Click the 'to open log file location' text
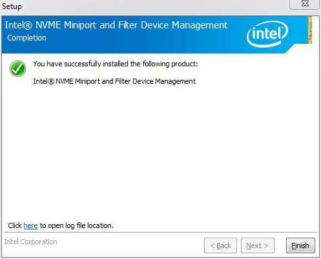Viewport: 321px width, 259px height. pos(77,225)
